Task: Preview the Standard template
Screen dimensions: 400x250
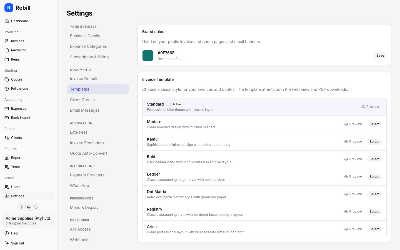Action: coord(370,107)
